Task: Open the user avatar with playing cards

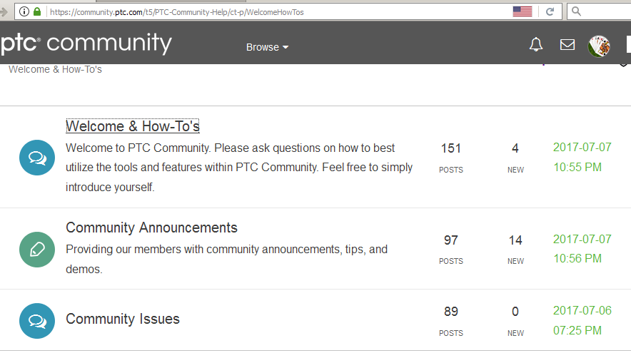Action: [x=599, y=46]
